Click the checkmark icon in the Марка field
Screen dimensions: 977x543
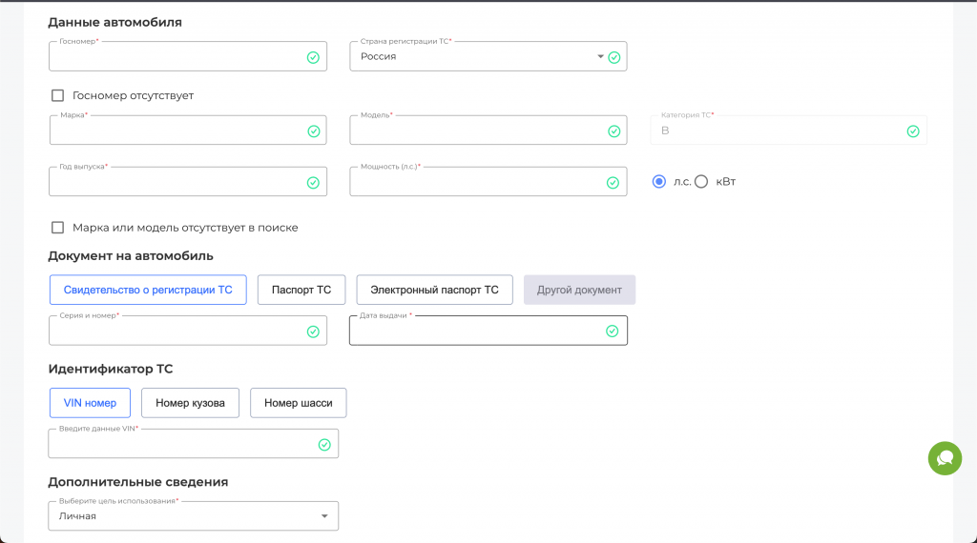[x=313, y=131]
